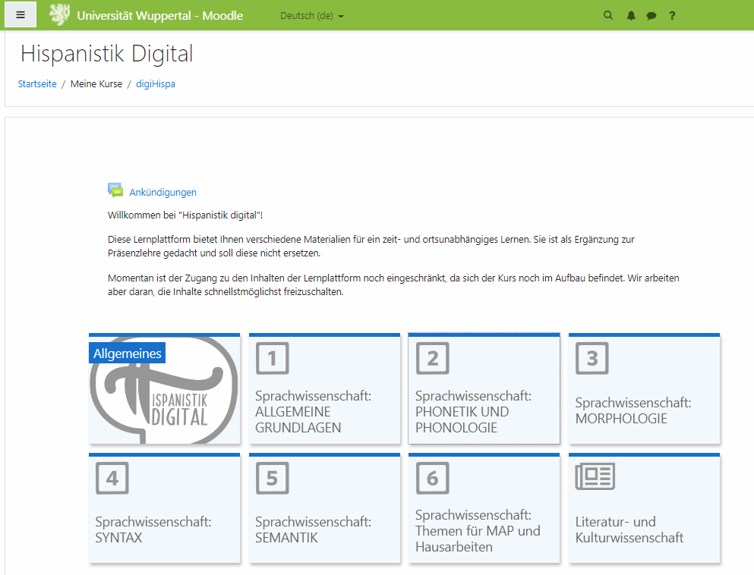Viewport: 754px width, 575px height.
Task: Open Literatur- und Kulturwissenschaft text
Action: coord(629,529)
